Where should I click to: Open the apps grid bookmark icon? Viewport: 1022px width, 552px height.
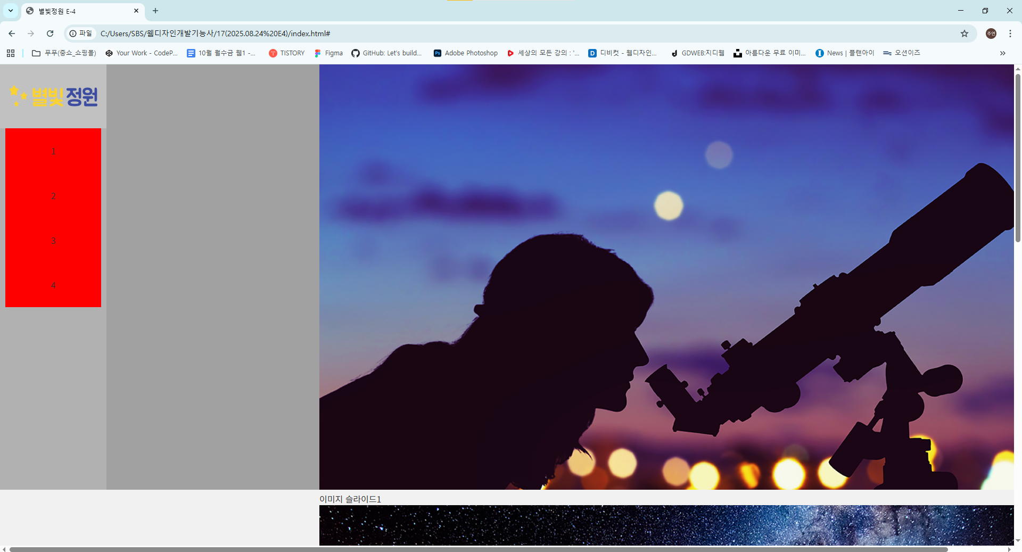click(11, 53)
